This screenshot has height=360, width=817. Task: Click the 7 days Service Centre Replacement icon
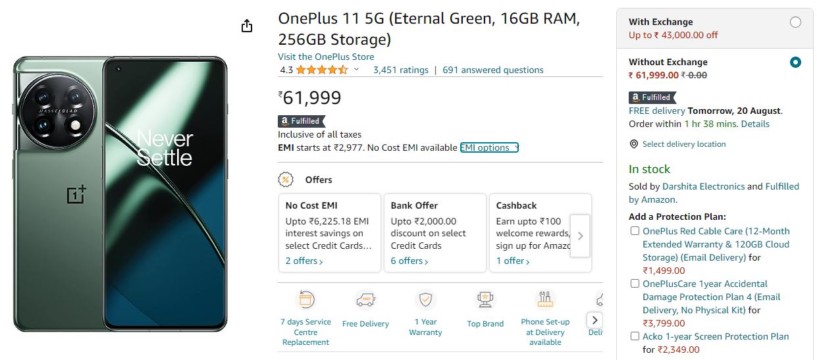306,300
